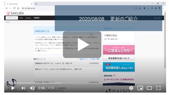Start the video with the small play icon
This screenshot has height=95, width=169.
click(x=13, y=88)
